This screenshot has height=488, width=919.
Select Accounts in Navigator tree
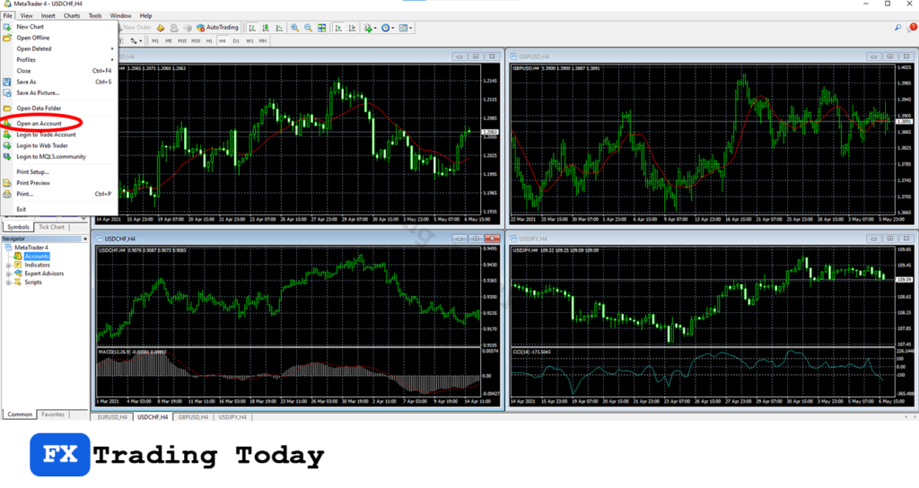[36, 257]
